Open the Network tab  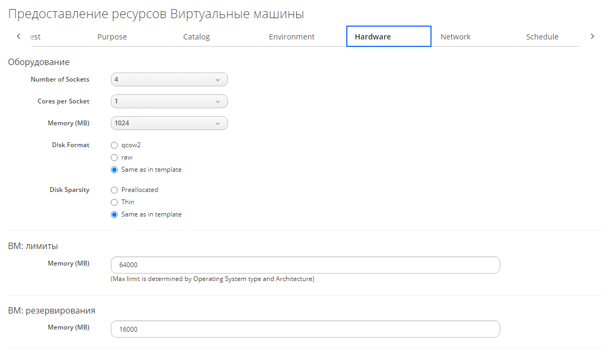coord(456,37)
